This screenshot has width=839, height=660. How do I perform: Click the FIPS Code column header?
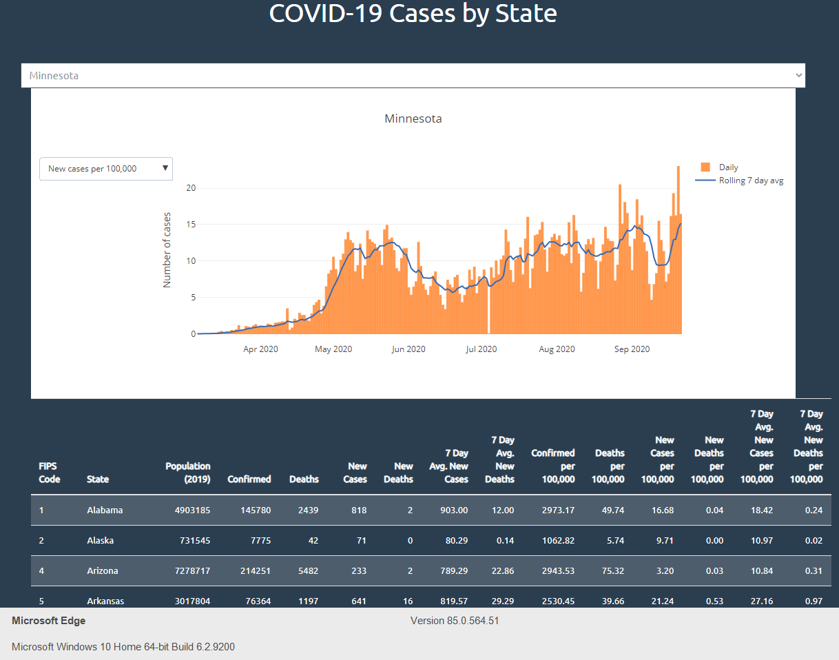(50, 473)
